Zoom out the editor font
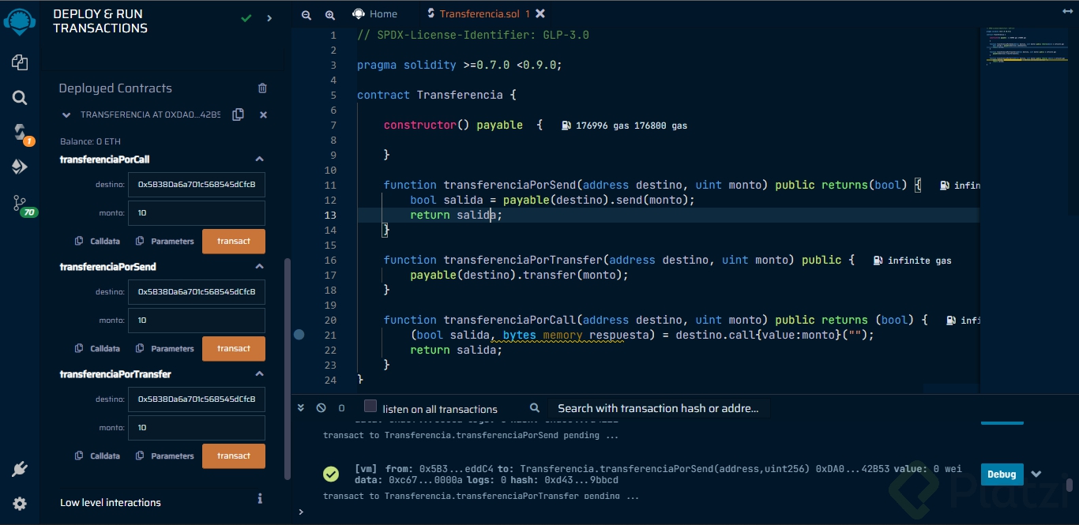The image size is (1079, 525). pos(306,14)
